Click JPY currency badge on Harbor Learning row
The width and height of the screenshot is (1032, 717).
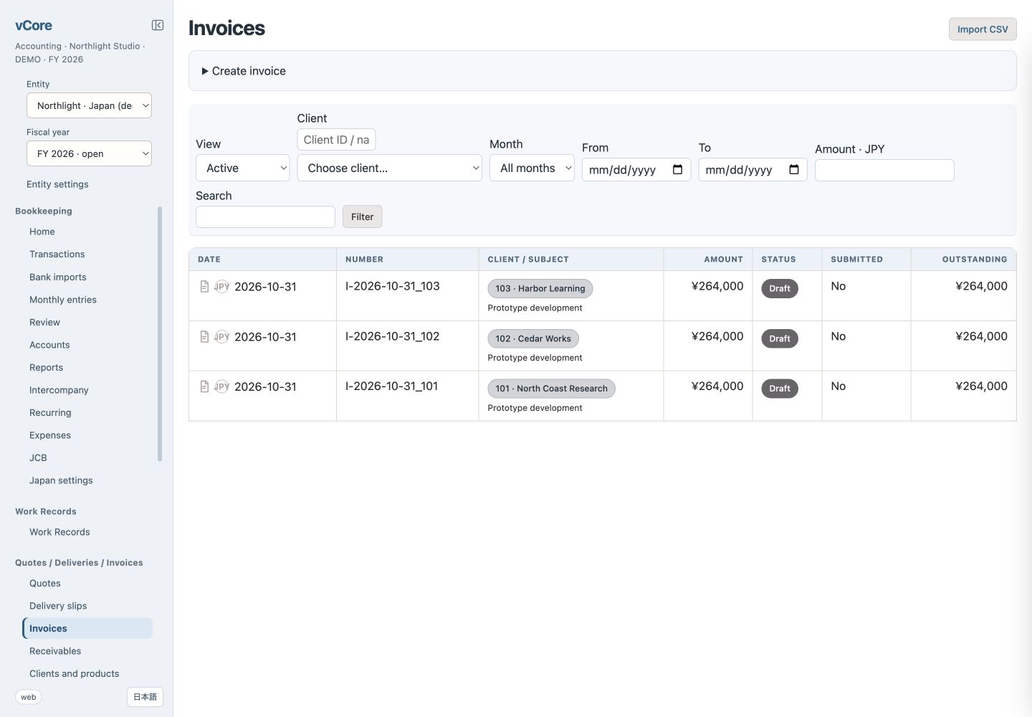221,287
